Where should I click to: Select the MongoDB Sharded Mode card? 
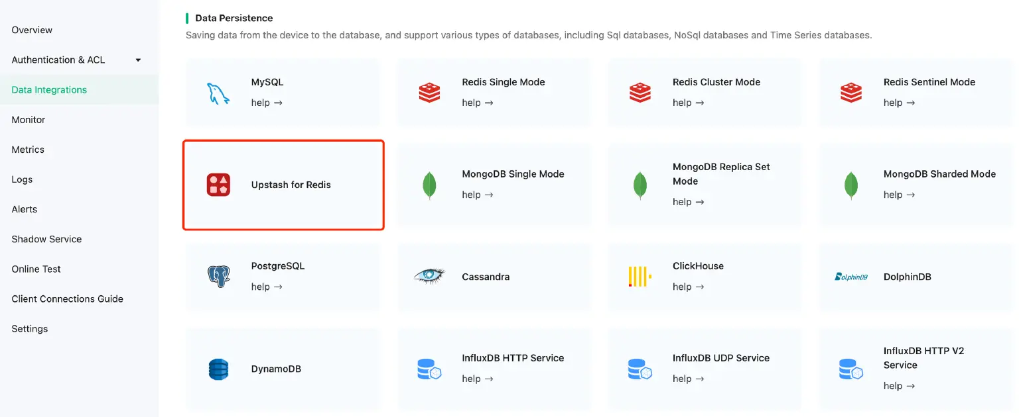[916, 185]
